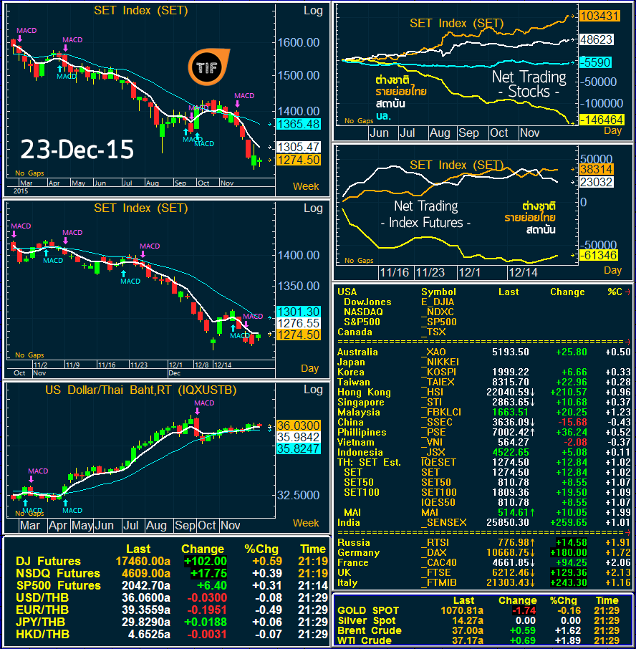Screen dimensions: 636x649
Task: Click the TIF logo on SET weekly chart
Action: 208,67
